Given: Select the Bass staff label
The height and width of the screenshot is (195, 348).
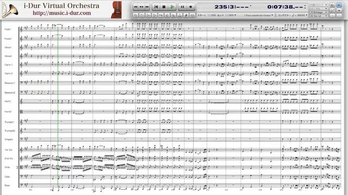Looking at the screenshot, I should tap(7, 185).
